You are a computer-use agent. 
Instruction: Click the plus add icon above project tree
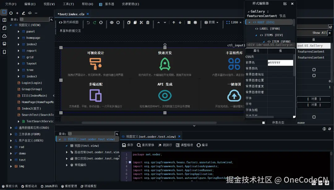pyautogui.click(x=17, y=13)
